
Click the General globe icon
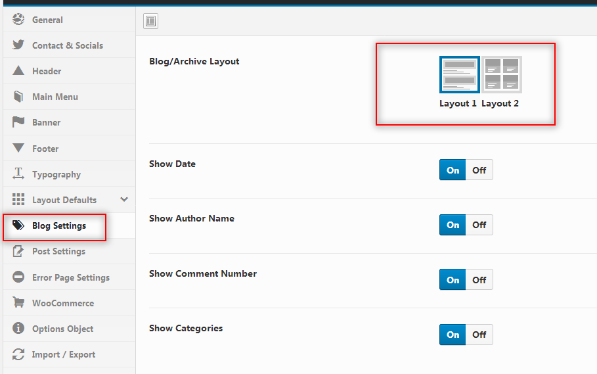pos(18,19)
